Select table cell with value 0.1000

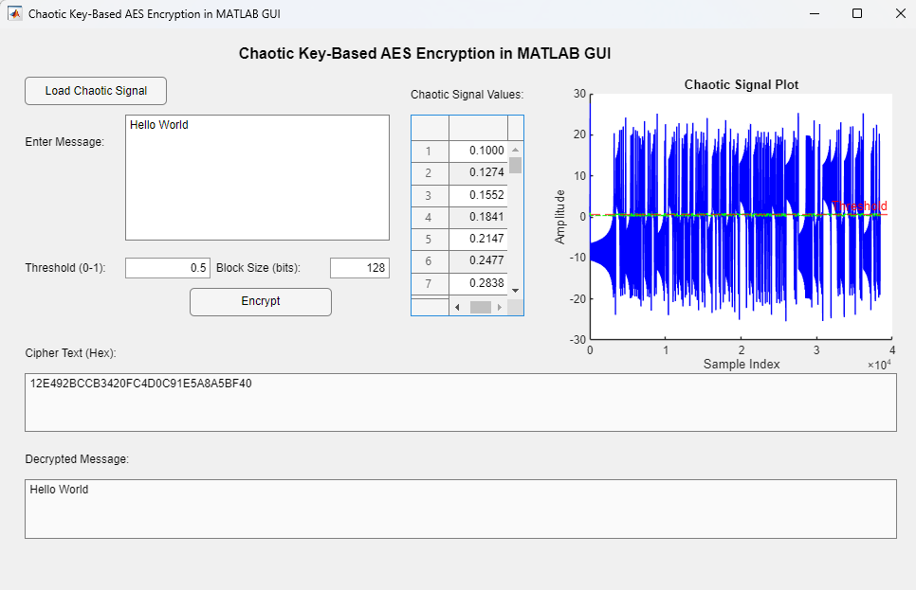tap(479, 151)
